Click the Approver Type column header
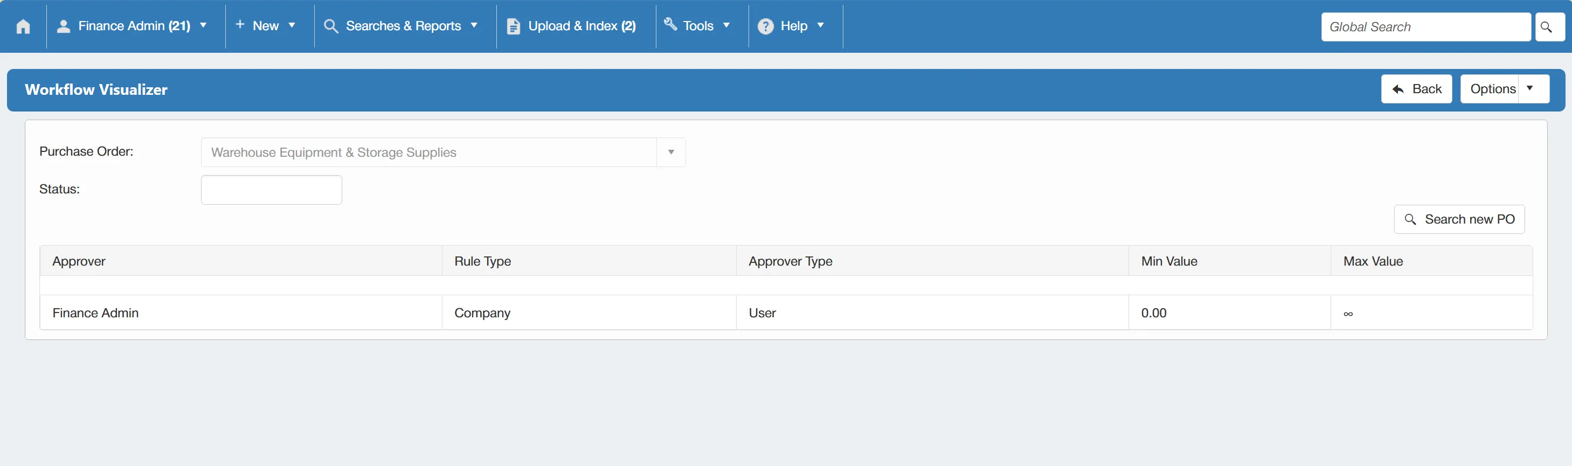The height and width of the screenshot is (466, 1572). 932,261
